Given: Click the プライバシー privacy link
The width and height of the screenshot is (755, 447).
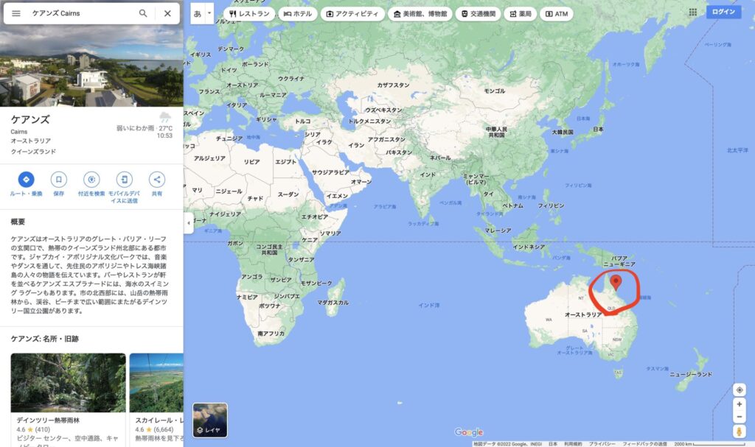Looking at the screenshot, I should [602, 443].
